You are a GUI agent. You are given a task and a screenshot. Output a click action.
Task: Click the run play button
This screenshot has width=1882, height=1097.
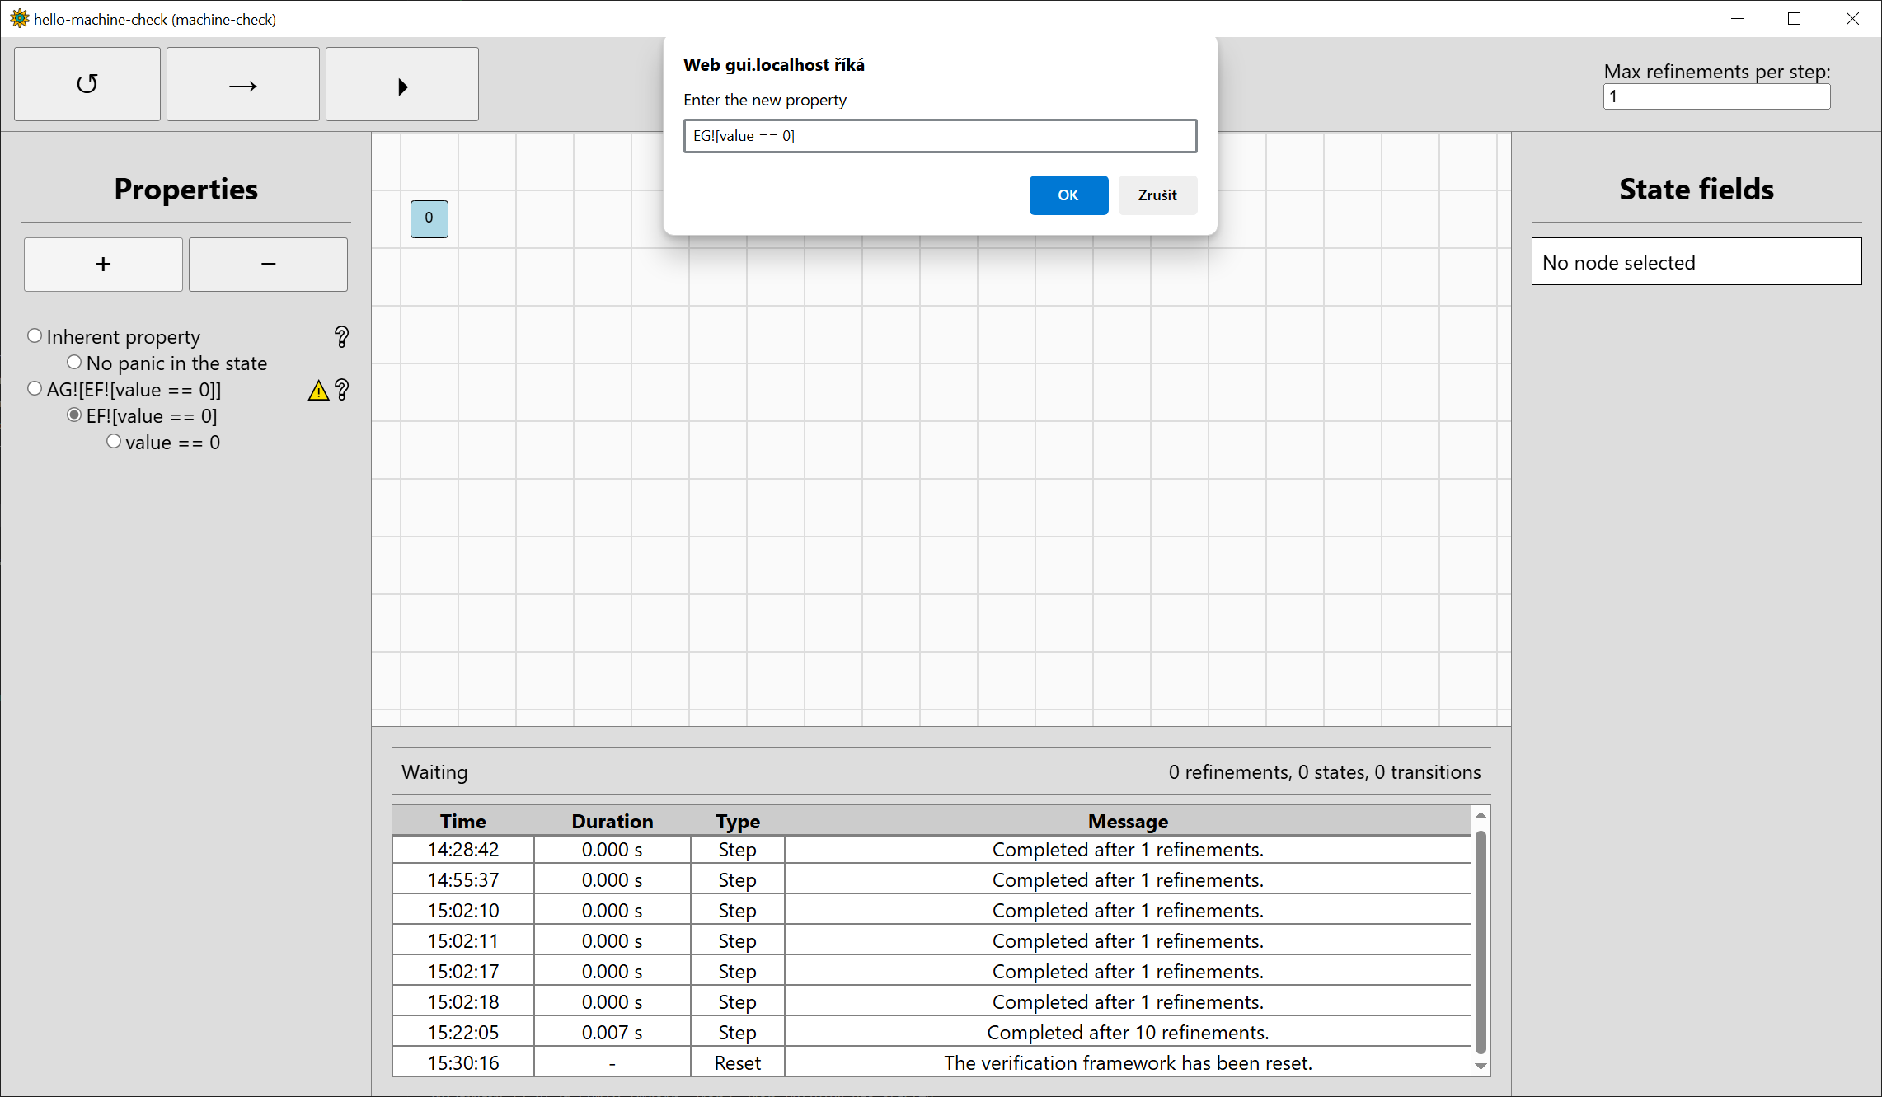[401, 84]
